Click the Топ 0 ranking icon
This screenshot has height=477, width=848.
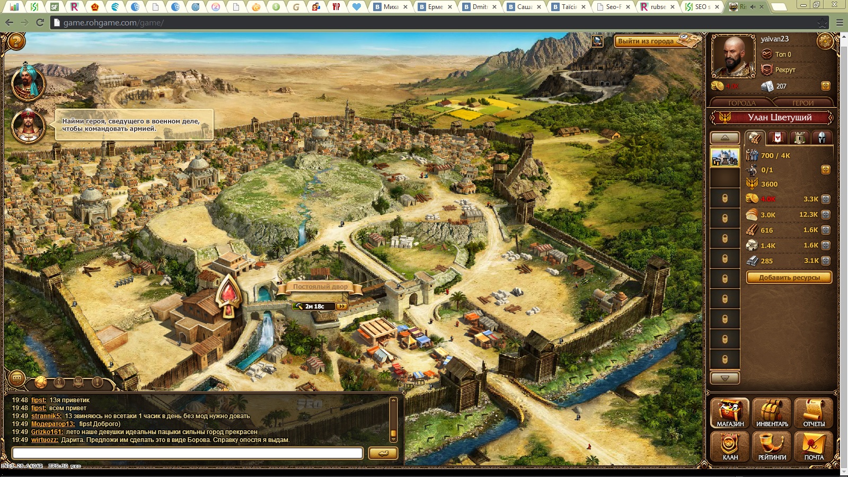766,54
